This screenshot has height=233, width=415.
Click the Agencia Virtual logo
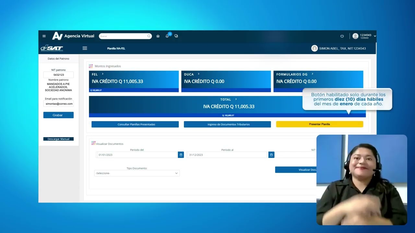73,36
